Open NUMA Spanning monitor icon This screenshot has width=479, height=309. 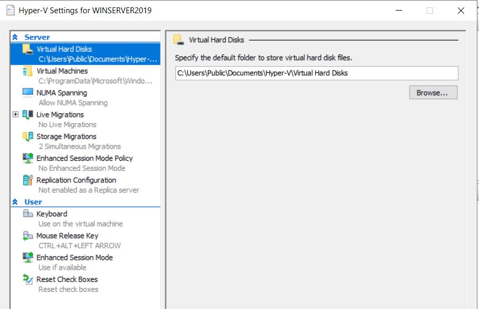28,93
